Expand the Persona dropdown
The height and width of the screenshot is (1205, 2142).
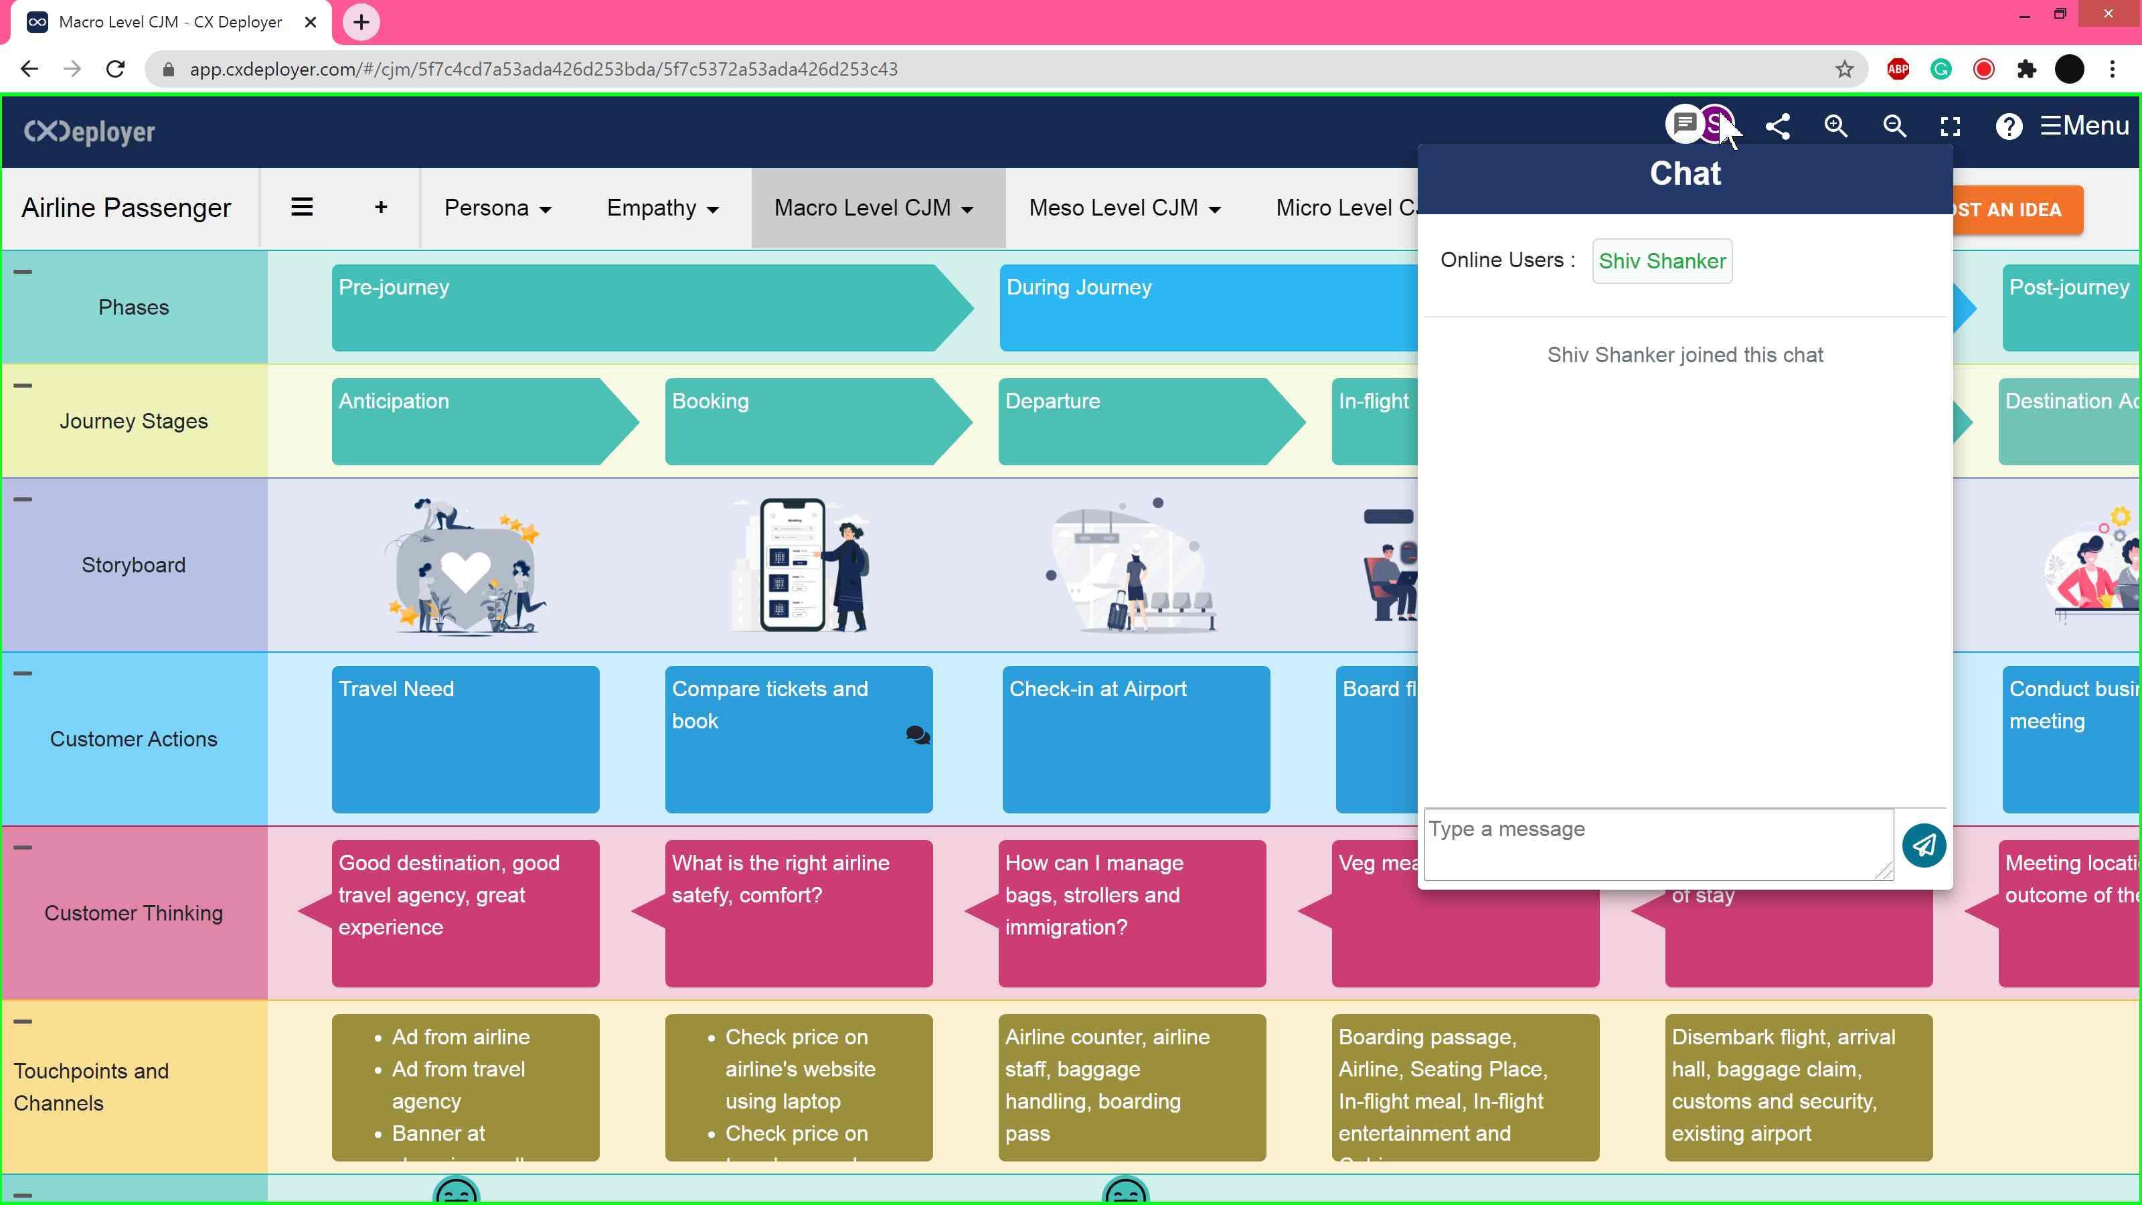pos(497,208)
